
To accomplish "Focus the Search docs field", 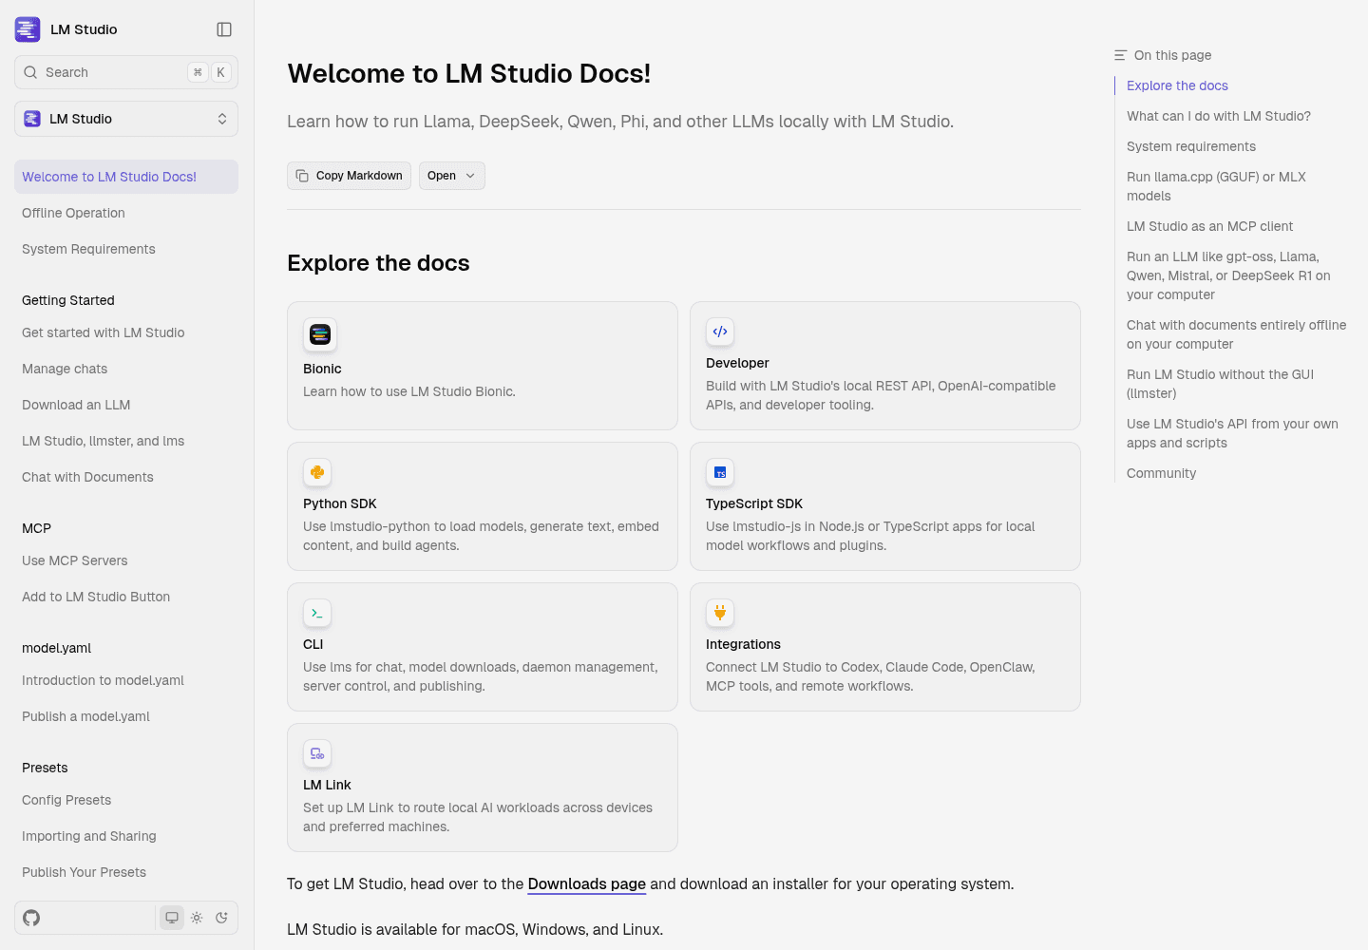I will point(126,72).
